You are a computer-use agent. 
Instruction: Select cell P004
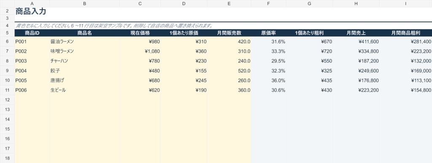point(32,71)
